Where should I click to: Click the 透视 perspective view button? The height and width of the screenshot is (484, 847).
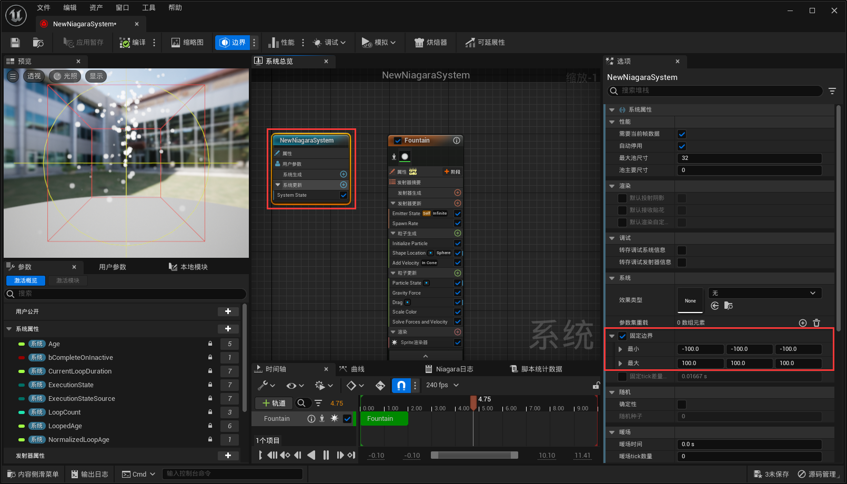(34, 76)
